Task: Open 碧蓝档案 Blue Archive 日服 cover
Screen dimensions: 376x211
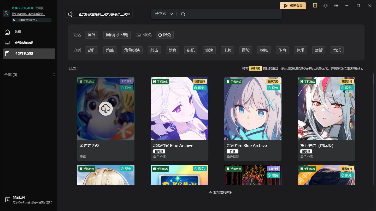Action: [x=253, y=109]
